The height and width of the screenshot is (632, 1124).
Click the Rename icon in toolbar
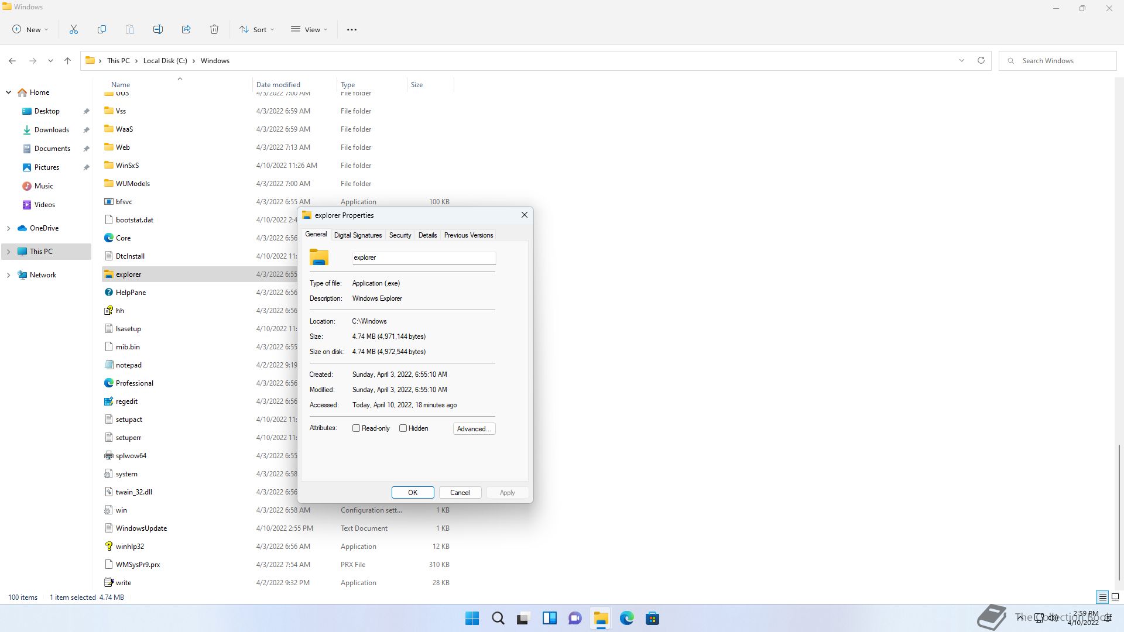(158, 29)
